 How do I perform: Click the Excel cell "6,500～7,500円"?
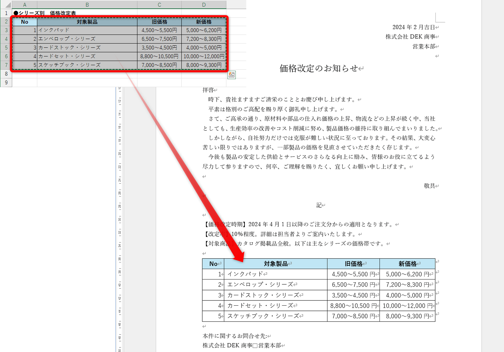pyautogui.click(x=159, y=39)
